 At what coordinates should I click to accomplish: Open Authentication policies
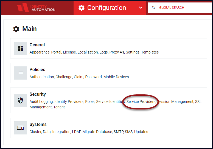(42, 77)
